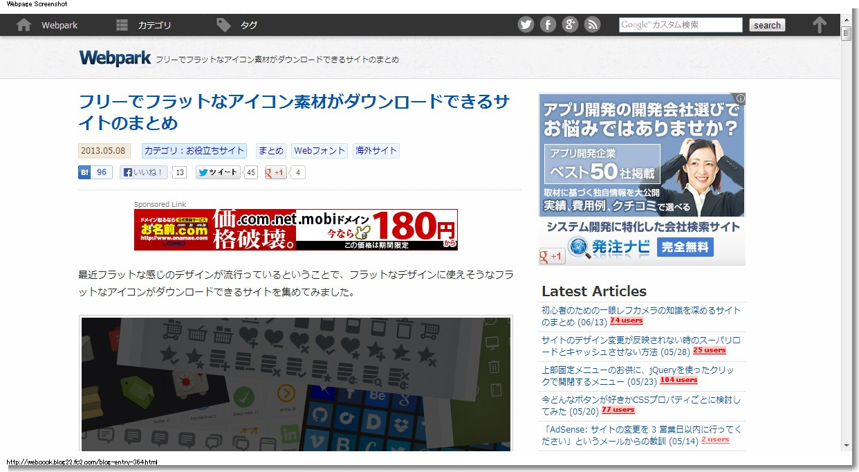Open the flat icons preview image
This screenshot has width=859, height=472.
[296, 384]
